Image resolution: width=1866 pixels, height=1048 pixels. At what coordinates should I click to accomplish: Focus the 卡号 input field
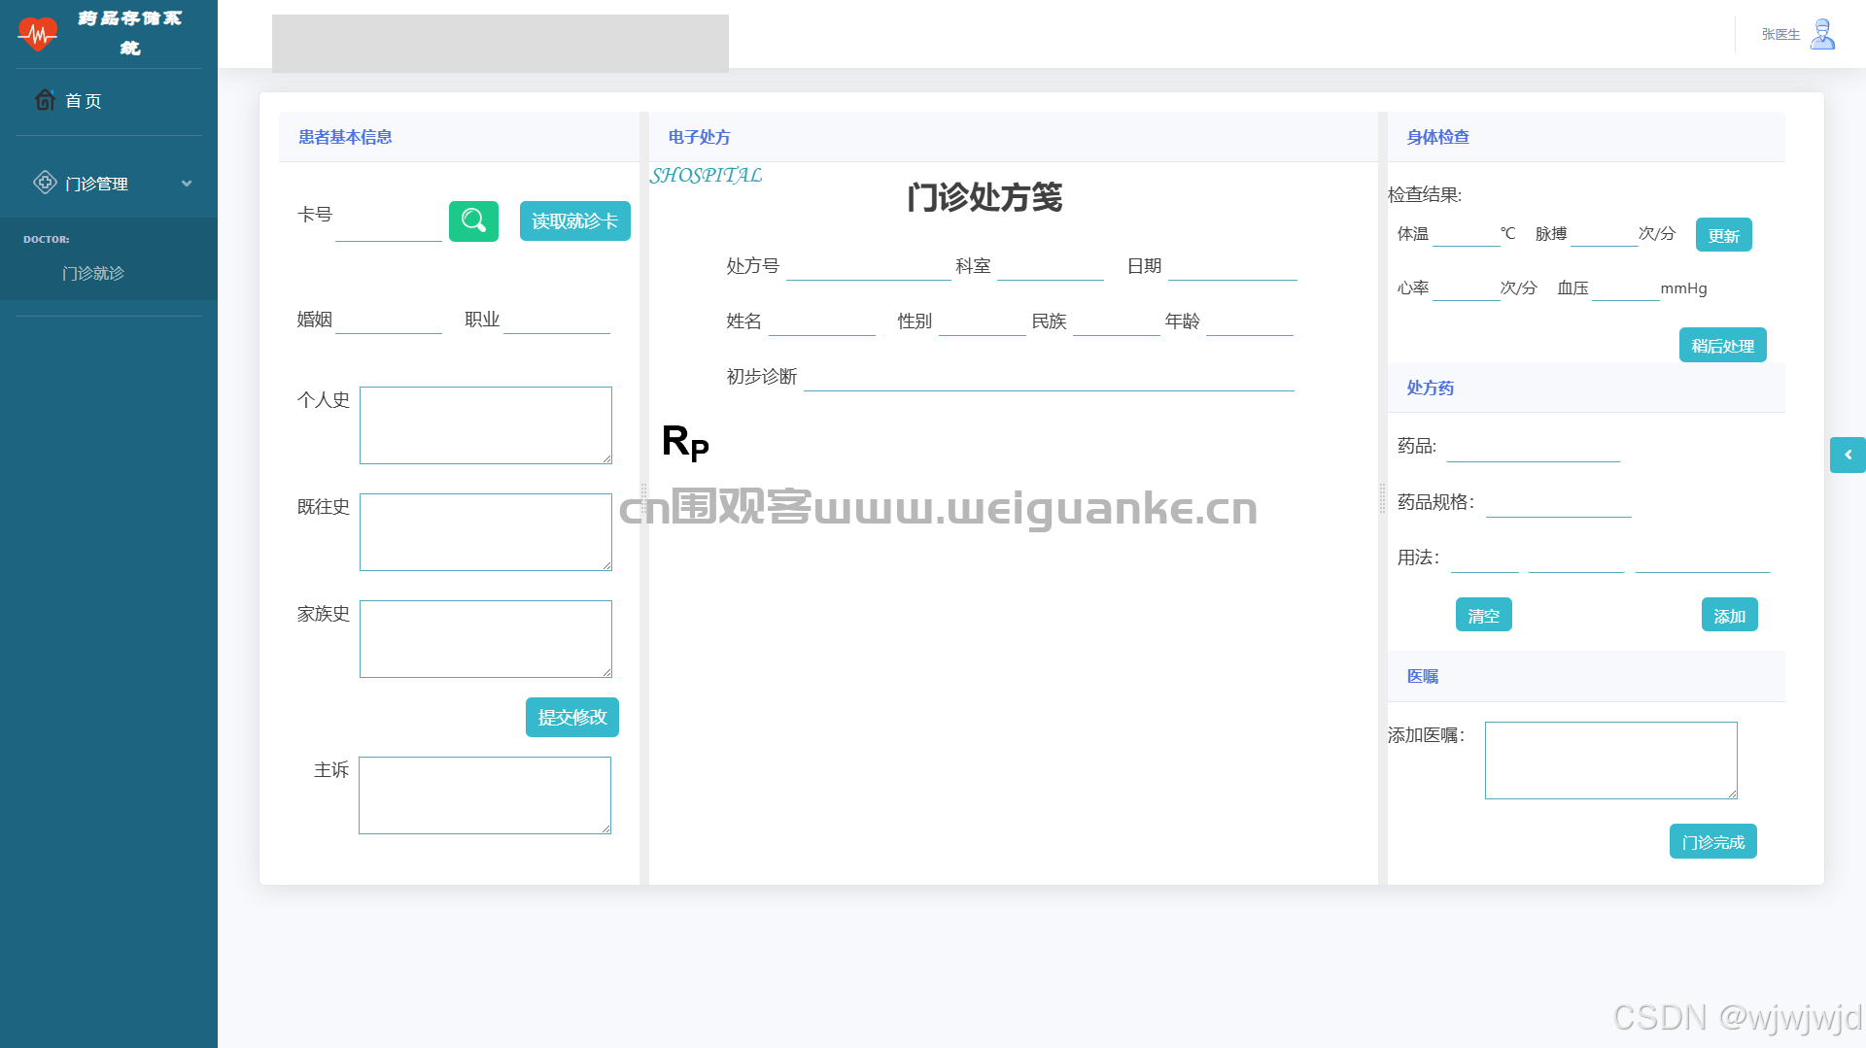389,222
